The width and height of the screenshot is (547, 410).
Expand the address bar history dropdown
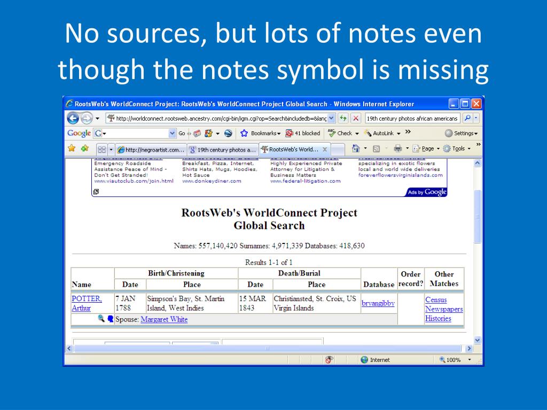[x=331, y=119]
